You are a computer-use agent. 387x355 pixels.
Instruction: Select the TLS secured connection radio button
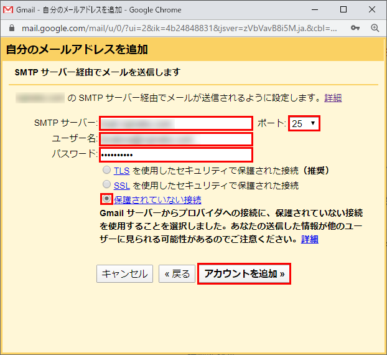tap(107, 171)
